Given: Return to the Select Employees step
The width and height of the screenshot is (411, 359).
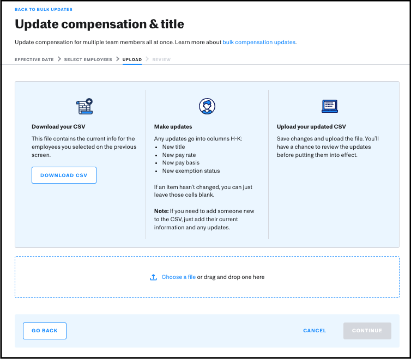Looking at the screenshot, I should click(88, 59).
